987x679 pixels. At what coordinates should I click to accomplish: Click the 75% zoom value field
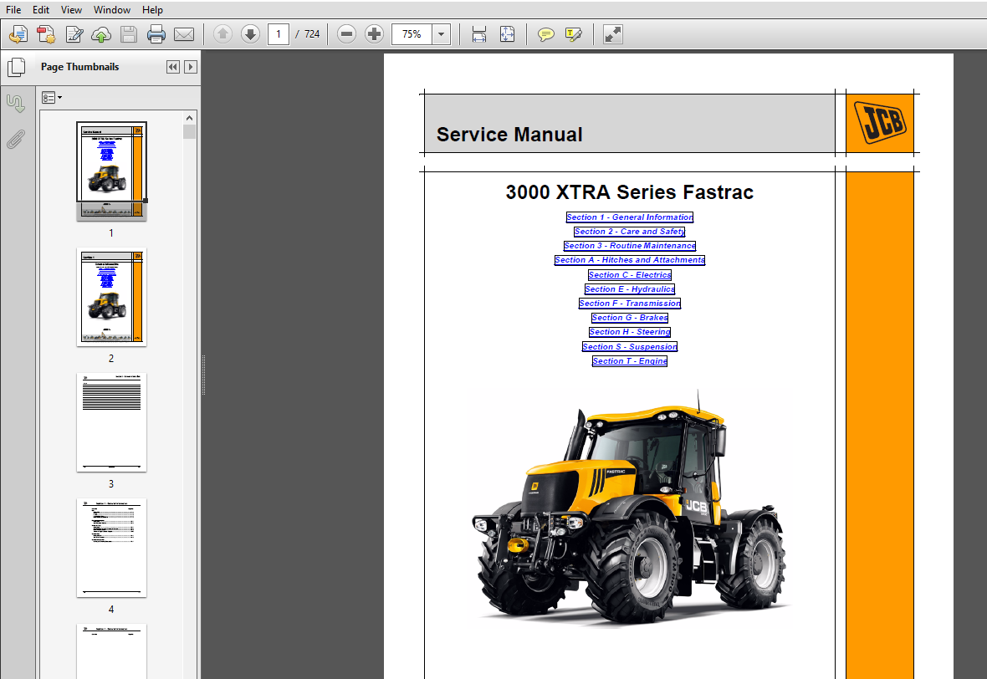tap(412, 34)
